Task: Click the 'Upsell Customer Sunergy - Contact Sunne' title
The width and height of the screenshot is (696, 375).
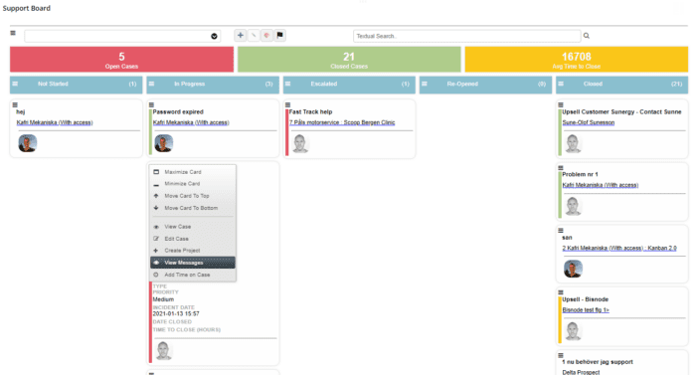Action: (621, 112)
